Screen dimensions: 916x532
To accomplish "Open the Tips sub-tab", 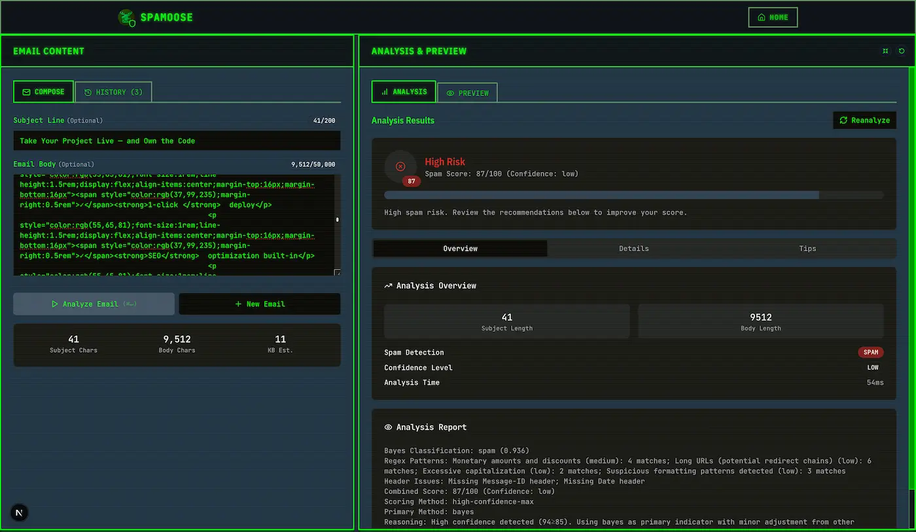I will [807, 249].
